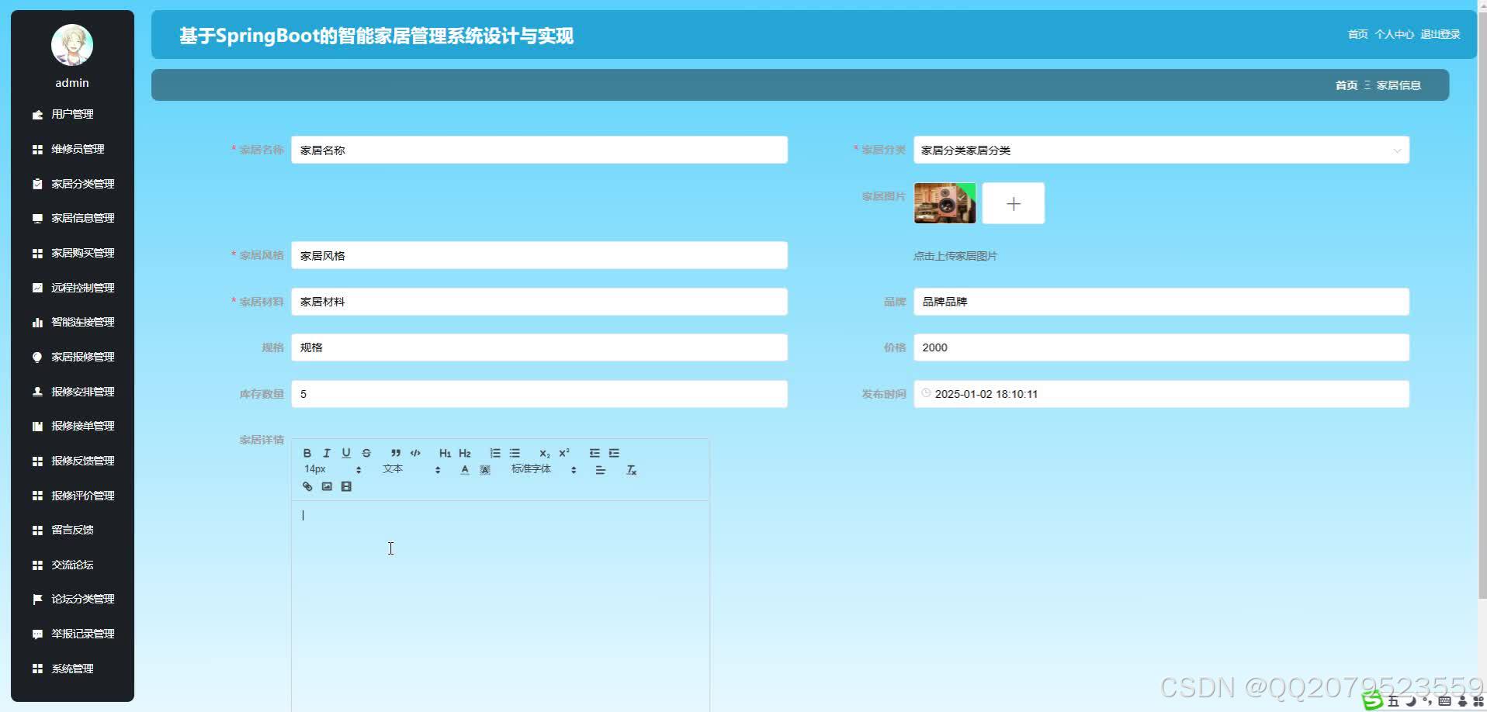Image resolution: width=1487 pixels, height=712 pixels.
Task: Open the 发布时间 date-time picker
Action: tap(1161, 394)
